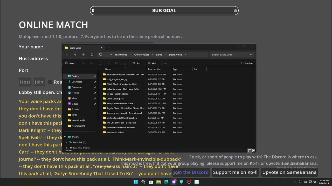Sort files by the Name column header
The width and height of the screenshot is (332, 186).
[126, 69]
